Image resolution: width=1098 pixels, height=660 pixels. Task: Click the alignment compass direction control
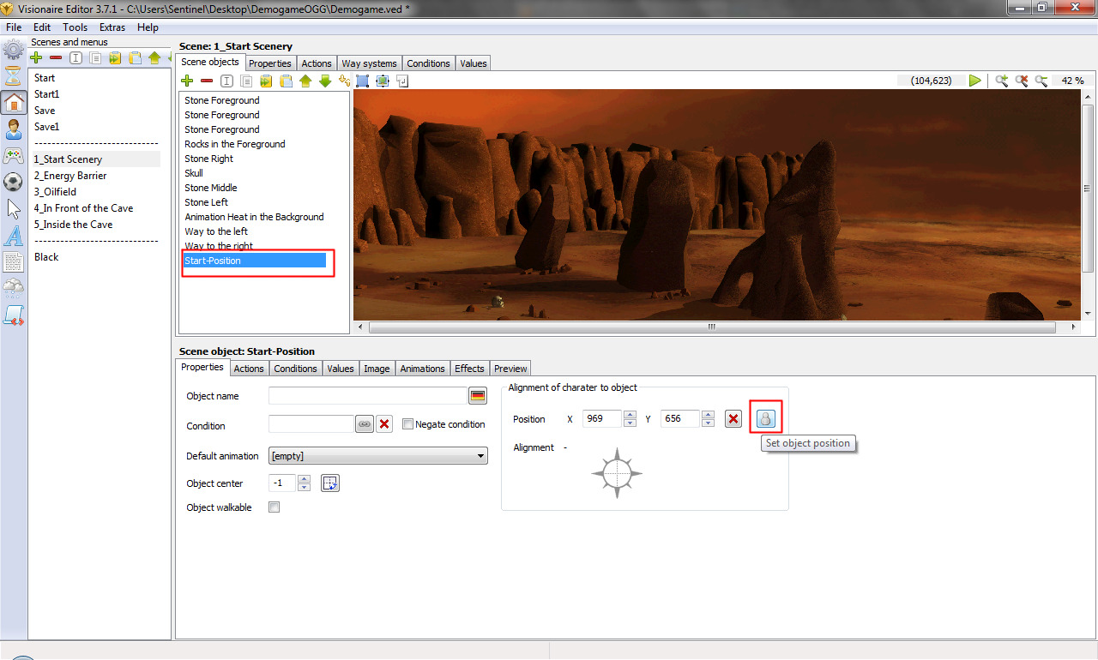[x=617, y=473]
